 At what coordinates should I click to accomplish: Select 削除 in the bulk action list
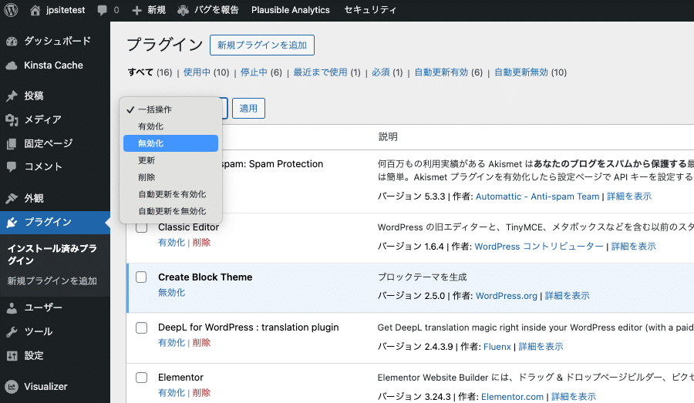(147, 177)
